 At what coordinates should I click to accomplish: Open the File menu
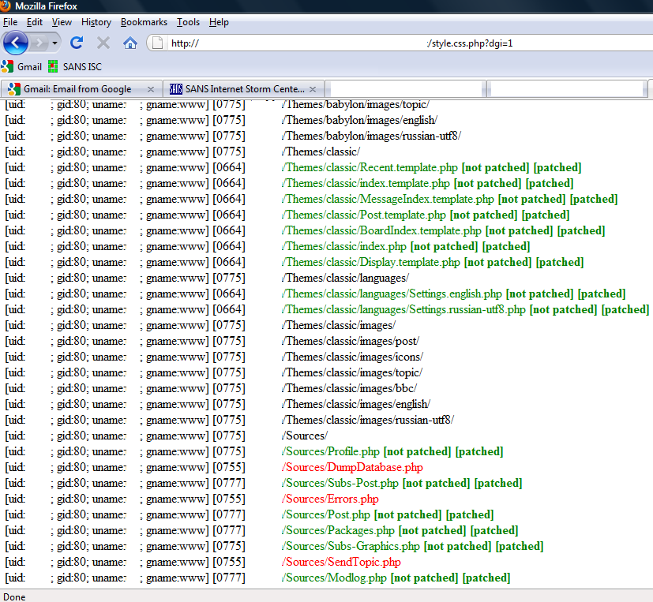[10, 22]
